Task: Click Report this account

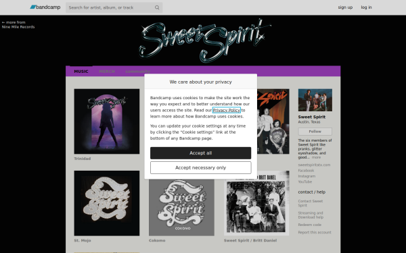Action: (x=315, y=232)
